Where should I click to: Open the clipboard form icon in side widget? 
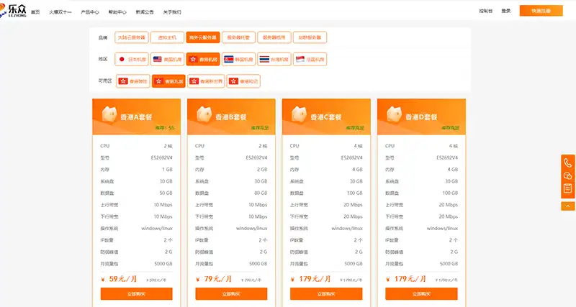tap(567, 188)
